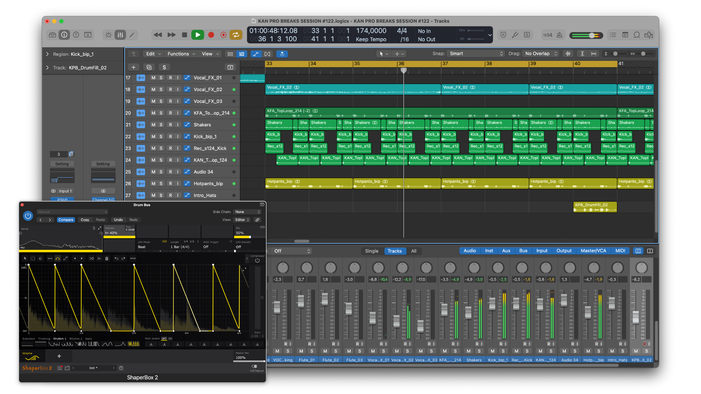The height and width of the screenshot is (394, 701).
Task: Solo the Kick_bip_1 track
Action: point(161,136)
